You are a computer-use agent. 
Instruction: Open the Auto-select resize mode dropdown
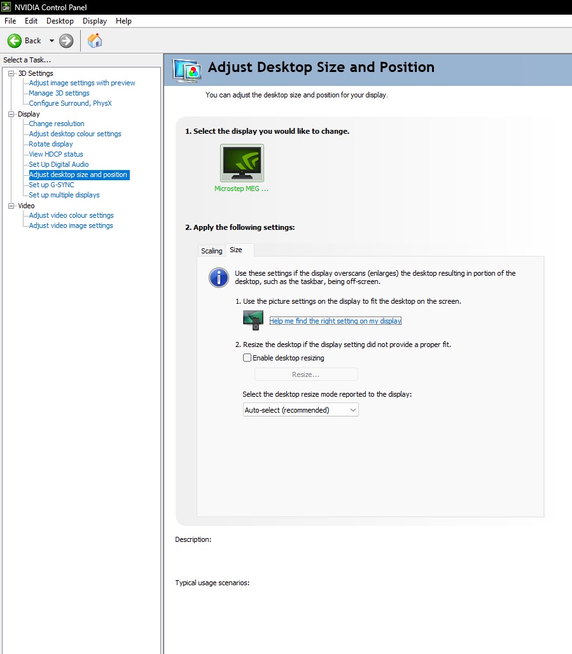pyautogui.click(x=301, y=410)
